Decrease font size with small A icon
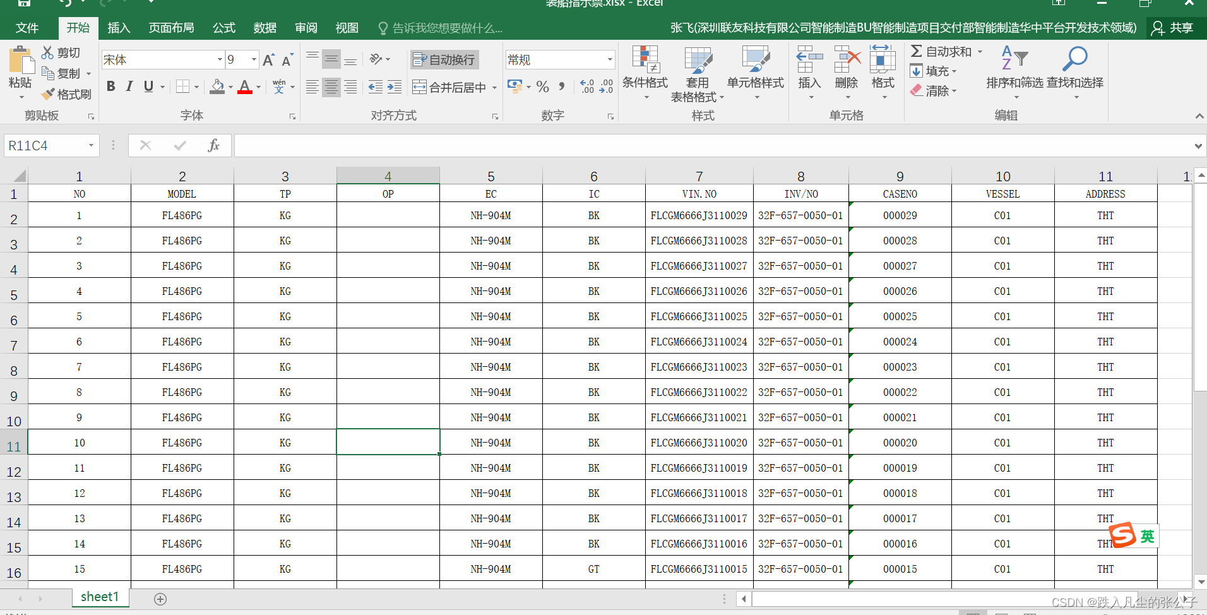The image size is (1207, 615). tap(287, 60)
